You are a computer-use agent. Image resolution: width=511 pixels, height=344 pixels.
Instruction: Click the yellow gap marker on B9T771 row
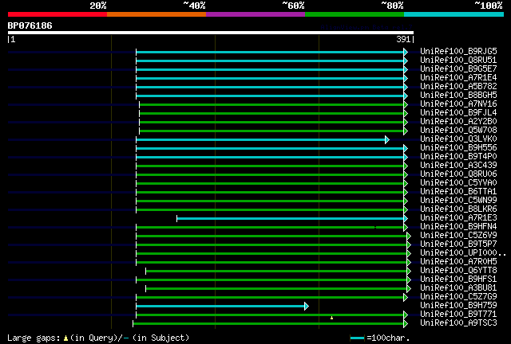pyautogui.click(x=332, y=318)
